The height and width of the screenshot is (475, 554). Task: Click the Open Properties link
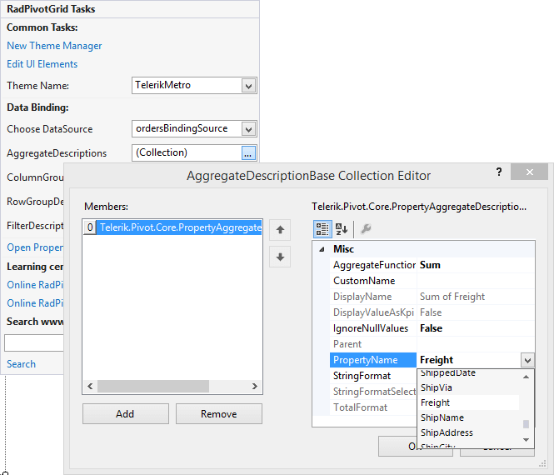point(35,247)
